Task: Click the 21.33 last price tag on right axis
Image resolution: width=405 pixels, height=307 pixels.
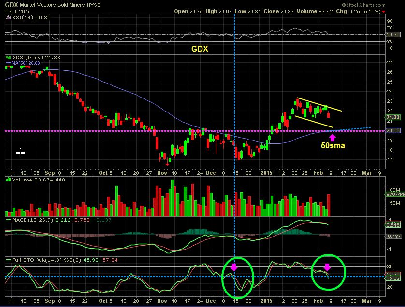Action: point(392,117)
